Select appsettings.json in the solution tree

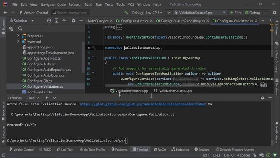[40, 47]
